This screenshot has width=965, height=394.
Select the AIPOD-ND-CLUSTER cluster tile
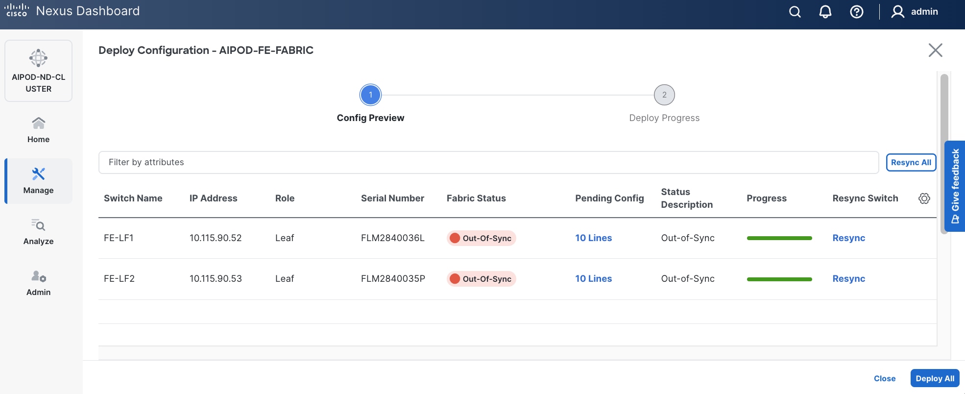tap(39, 71)
